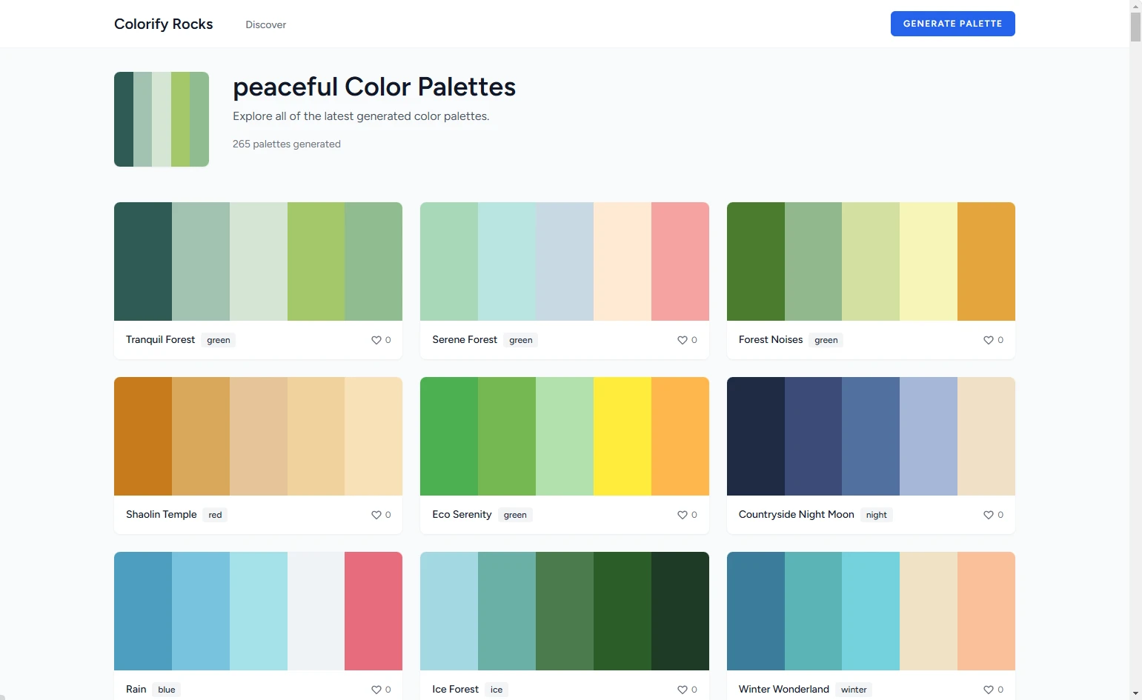Click the scrollbar down arrow

pyautogui.click(x=1135, y=693)
